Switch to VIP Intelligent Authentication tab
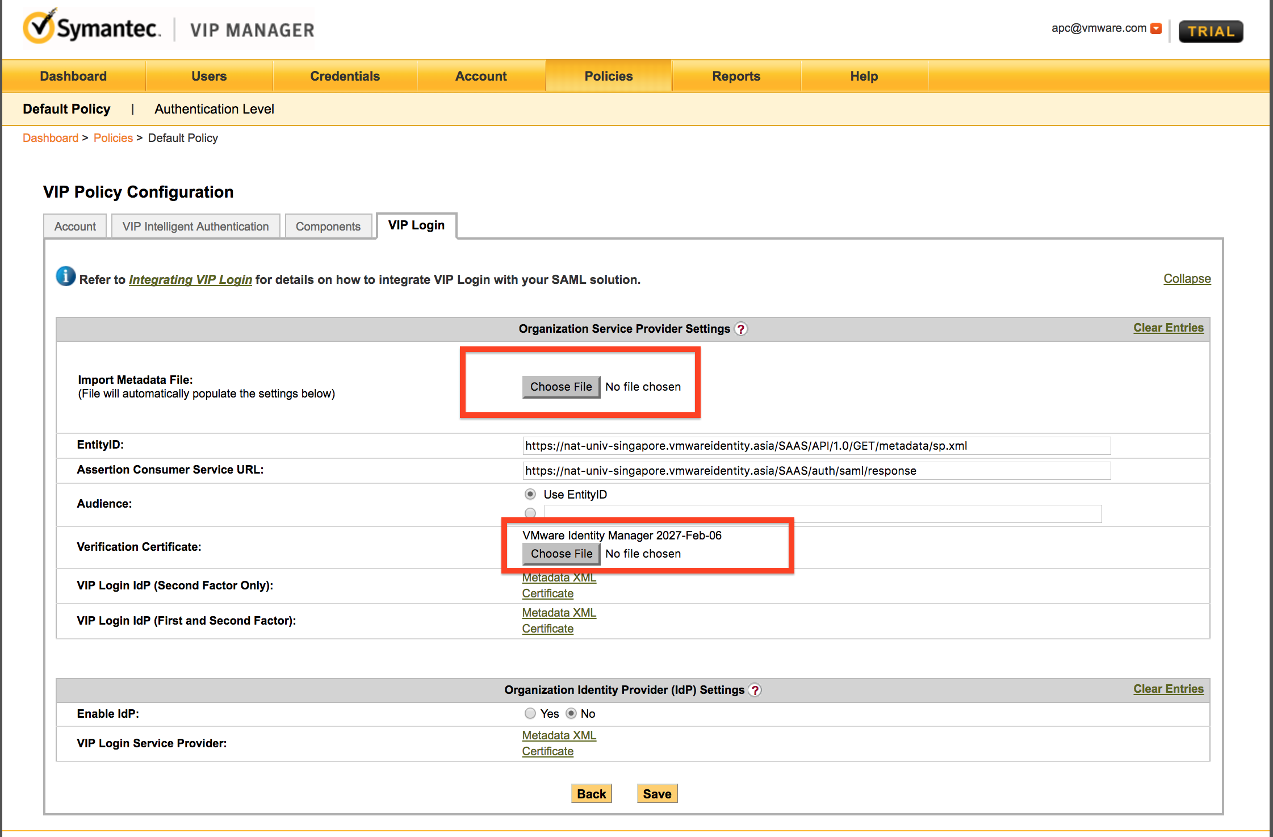This screenshot has height=837, width=1273. click(x=195, y=227)
